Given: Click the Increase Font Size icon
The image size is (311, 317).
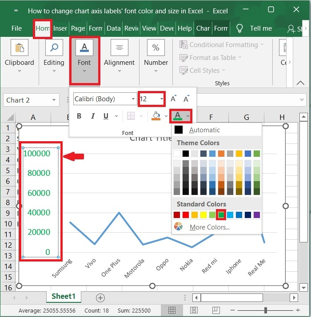Looking at the screenshot, I should 174,99.
